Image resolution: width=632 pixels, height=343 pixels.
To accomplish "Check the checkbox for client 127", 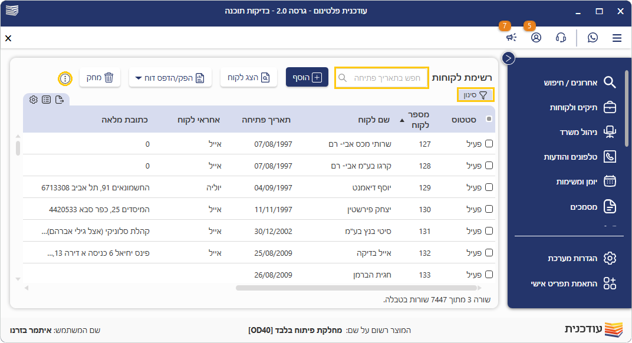I will 489,144.
